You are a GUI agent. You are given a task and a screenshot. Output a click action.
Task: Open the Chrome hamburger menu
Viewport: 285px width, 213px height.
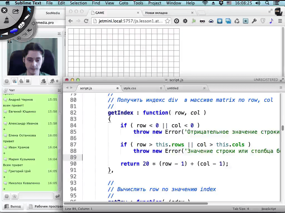pos(280,21)
